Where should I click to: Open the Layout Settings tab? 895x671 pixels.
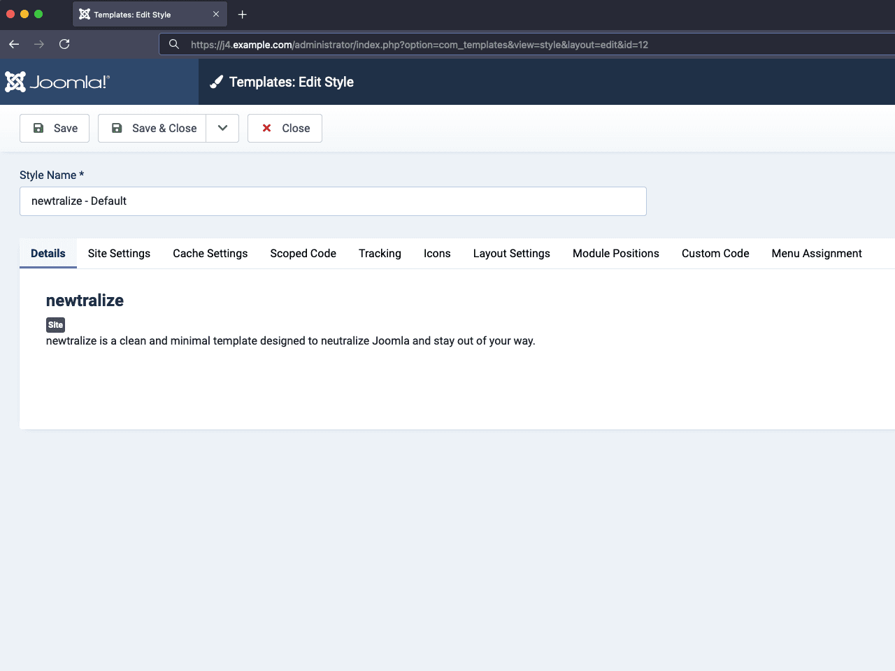(x=511, y=253)
